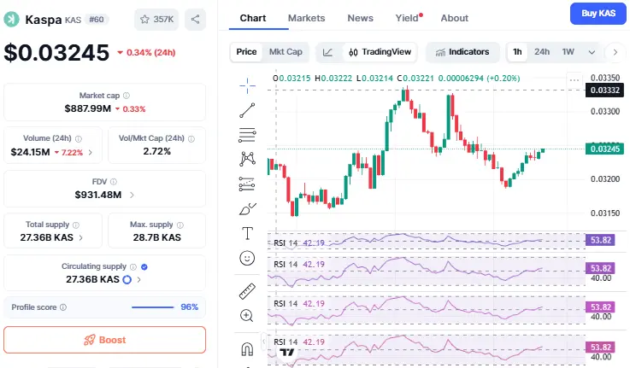The image size is (630, 368).
Task: Select the XABCD pattern tool
Action: click(248, 159)
